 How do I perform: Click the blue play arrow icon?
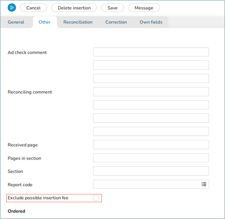[x=12, y=8]
